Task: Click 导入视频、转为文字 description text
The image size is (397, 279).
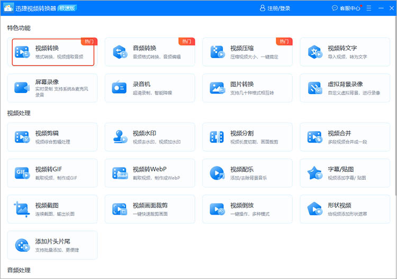Action: [x=347, y=57]
